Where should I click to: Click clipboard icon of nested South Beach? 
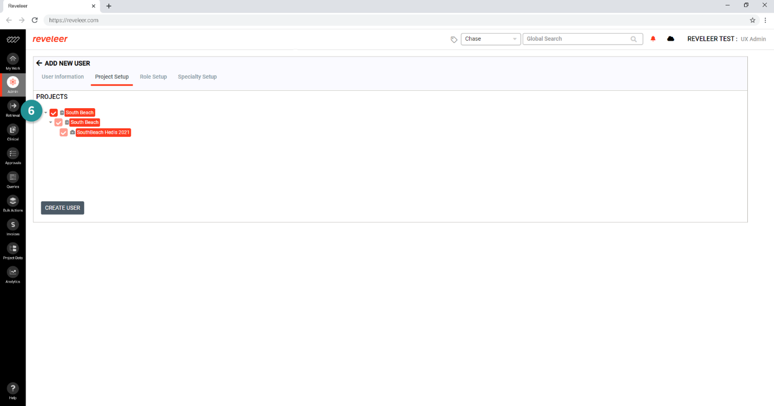point(67,122)
